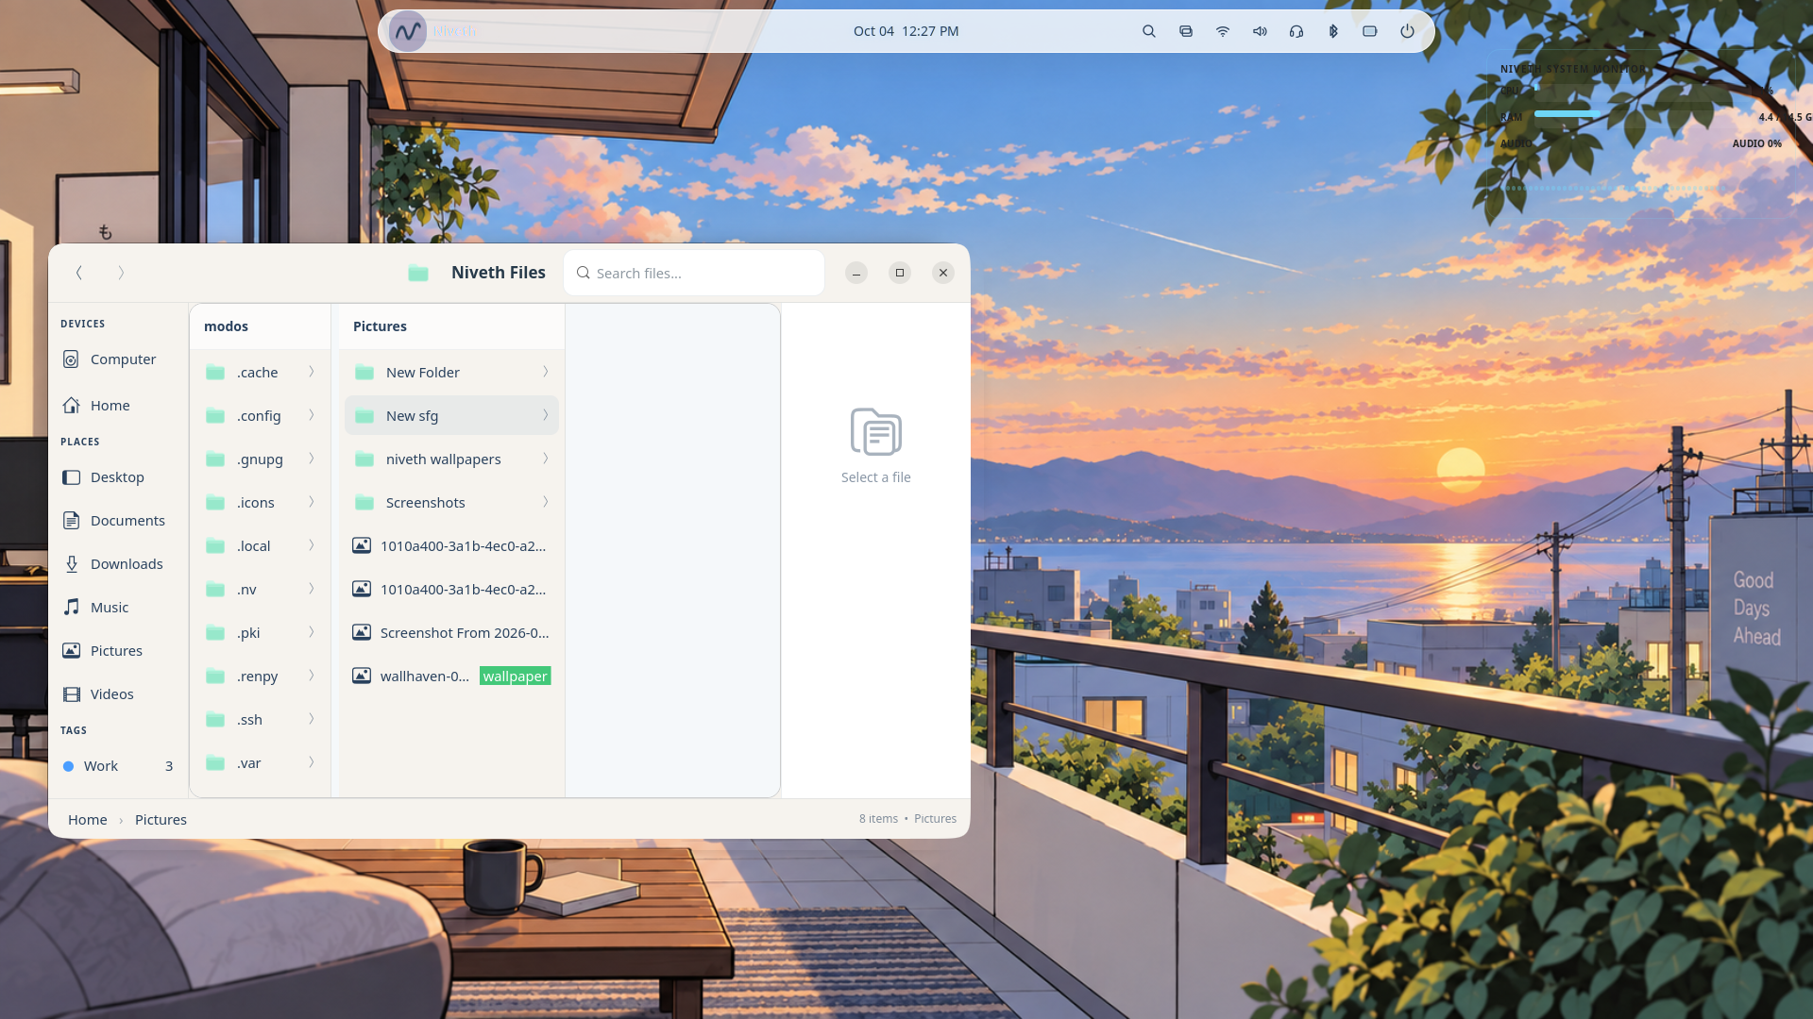Expand the niveth wallpapers chevron

tap(546, 459)
